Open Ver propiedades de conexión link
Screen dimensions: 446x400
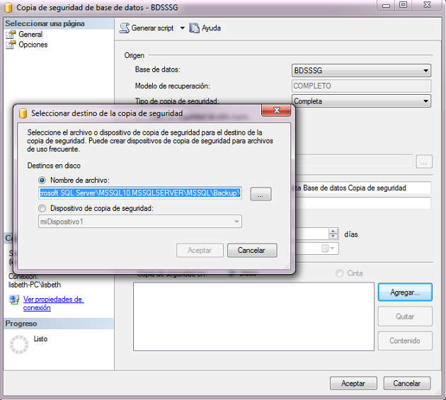pos(53,304)
